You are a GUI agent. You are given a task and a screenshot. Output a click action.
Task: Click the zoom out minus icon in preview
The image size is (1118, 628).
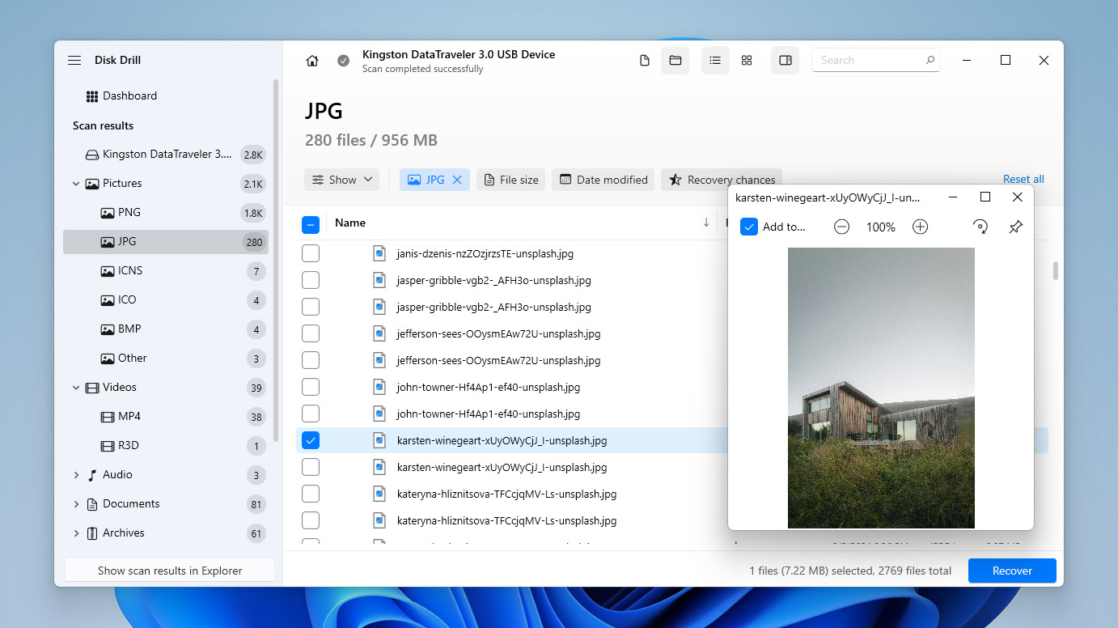(841, 227)
